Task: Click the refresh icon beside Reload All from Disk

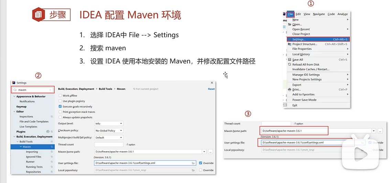Action: [290, 64]
